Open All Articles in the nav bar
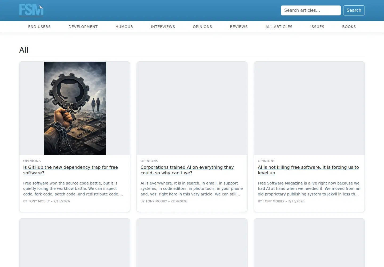 click(x=279, y=27)
